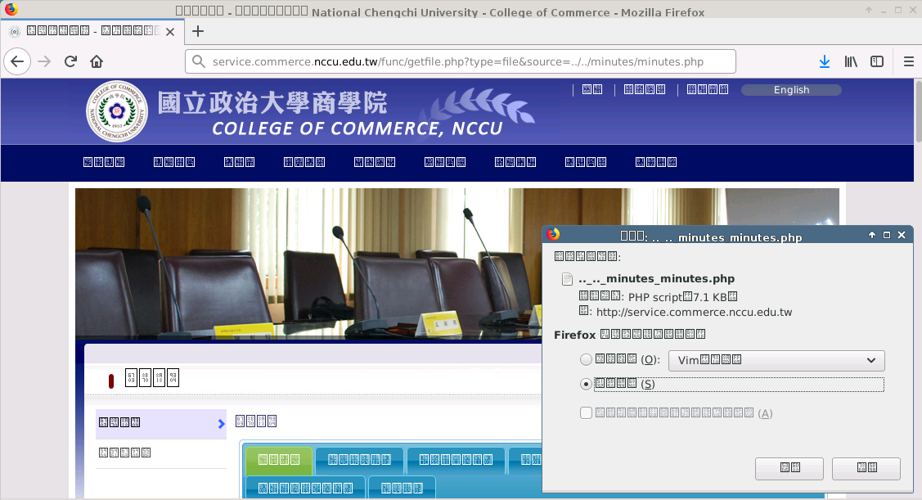
Task: Roll up the download dialog with the up arrow
Action: [872, 236]
